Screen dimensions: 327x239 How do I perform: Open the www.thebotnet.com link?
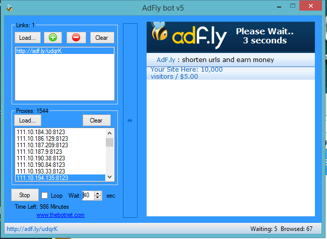point(60,215)
